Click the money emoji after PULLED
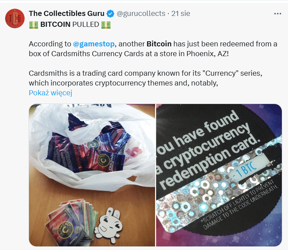The height and width of the screenshot is (250, 288). 106,25
